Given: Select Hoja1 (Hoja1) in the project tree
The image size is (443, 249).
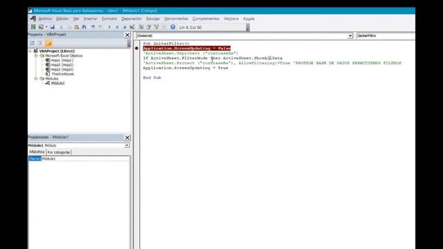Looking at the screenshot, I should point(62,60).
